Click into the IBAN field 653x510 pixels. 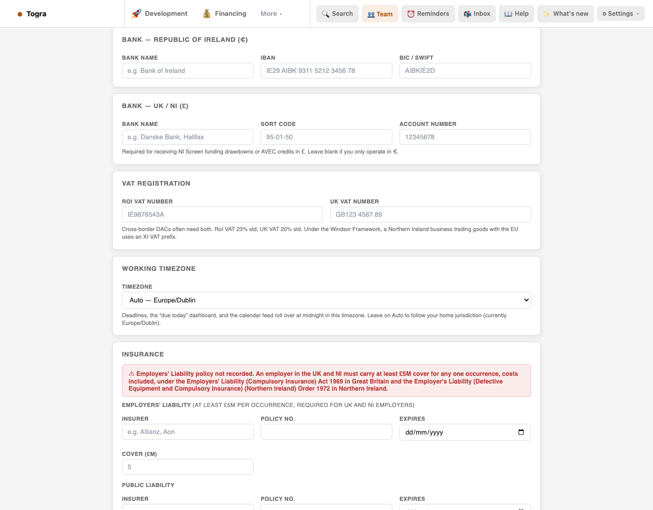[326, 71]
